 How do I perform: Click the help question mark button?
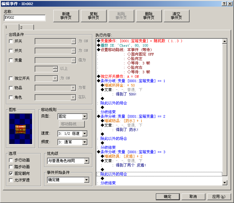tap(224, 4)
